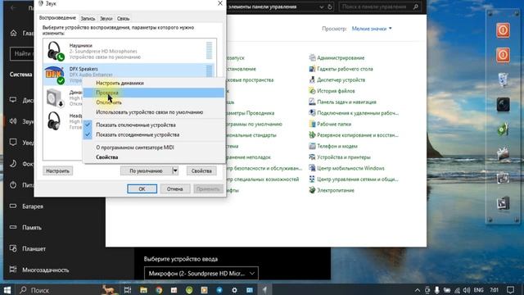Switch to the Связь tab
The height and width of the screenshot is (295, 524).
pyautogui.click(x=123, y=18)
